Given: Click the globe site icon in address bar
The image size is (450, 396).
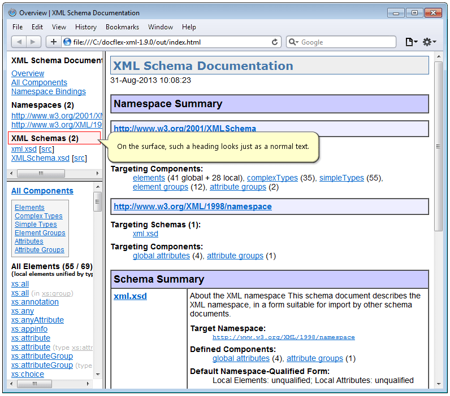Looking at the screenshot, I should (x=67, y=42).
